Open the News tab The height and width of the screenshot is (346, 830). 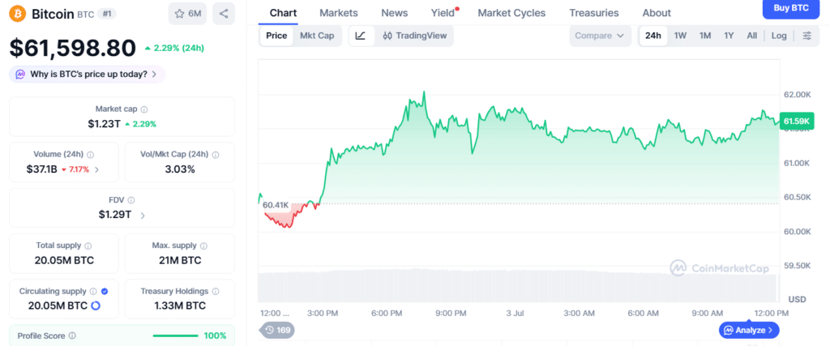tap(395, 13)
